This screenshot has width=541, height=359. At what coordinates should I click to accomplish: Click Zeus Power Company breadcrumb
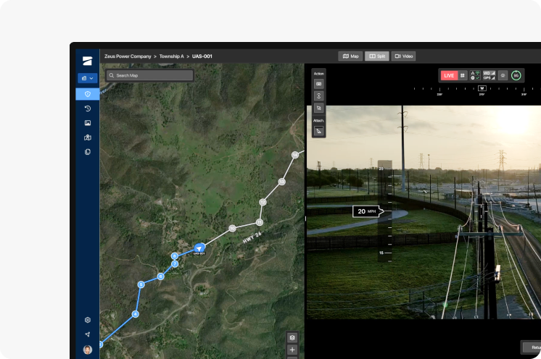point(128,56)
